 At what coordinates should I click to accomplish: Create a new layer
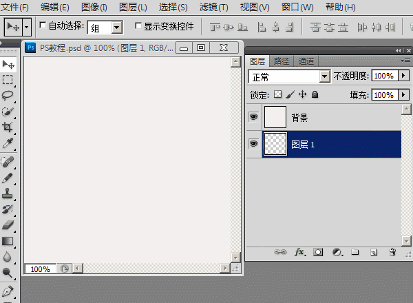pyautogui.click(x=374, y=253)
